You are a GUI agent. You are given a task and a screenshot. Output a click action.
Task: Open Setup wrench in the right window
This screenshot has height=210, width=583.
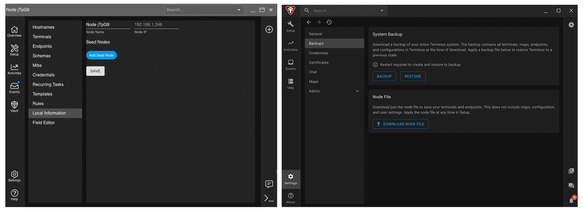[x=291, y=27]
